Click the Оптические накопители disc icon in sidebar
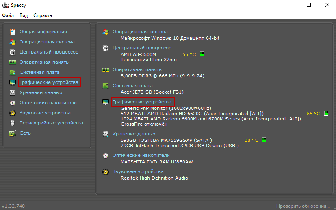This screenshot has width=336, height=210. click(x=12, y=103)
